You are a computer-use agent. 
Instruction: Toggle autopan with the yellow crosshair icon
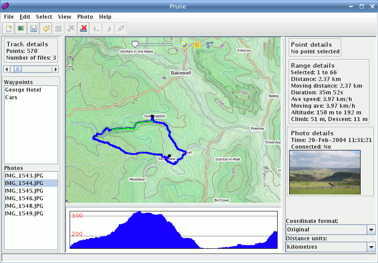click(197, 45)
